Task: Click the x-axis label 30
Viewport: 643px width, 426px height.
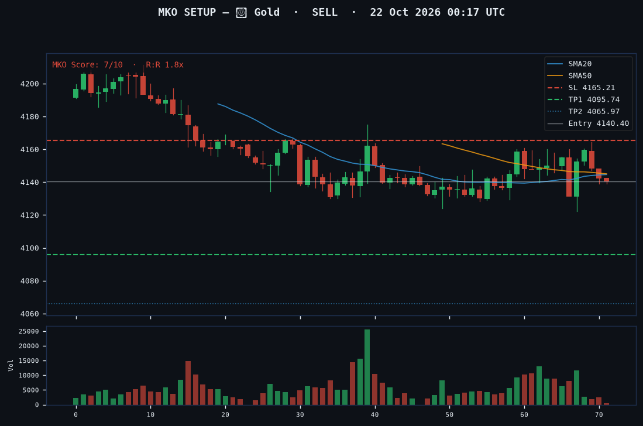Action: coord(300,414)
